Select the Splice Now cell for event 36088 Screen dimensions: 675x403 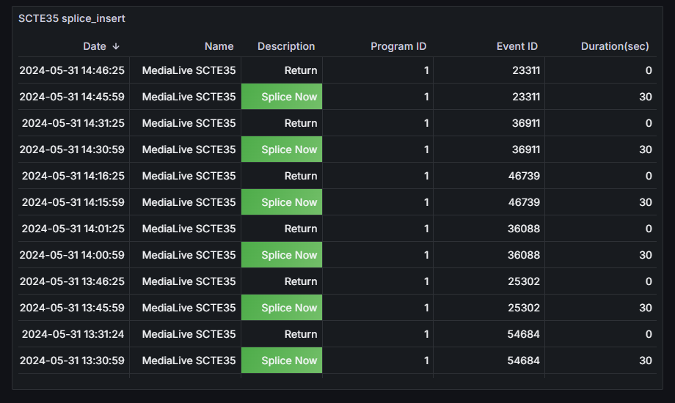(289, 255)
